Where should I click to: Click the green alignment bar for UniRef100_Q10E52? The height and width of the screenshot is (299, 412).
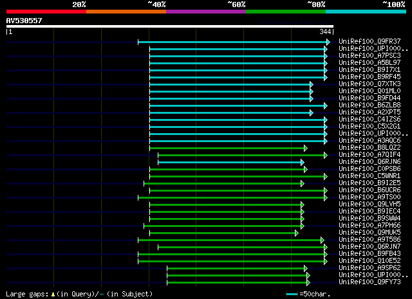(231, 262)
